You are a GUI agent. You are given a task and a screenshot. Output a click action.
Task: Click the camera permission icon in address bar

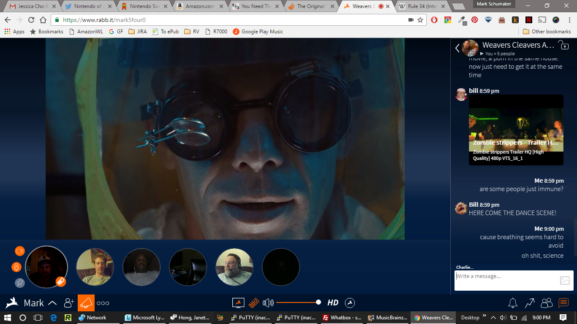click(411, 20)
